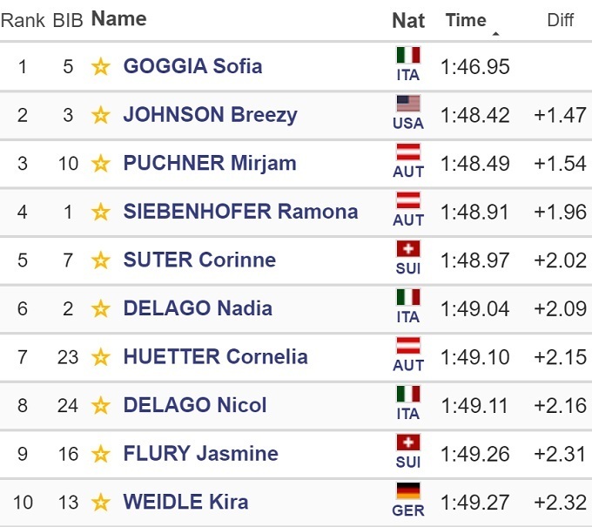The image size is (592, 527).
Task: Click the Swiss flag for FLURY Jasmine
Action: (408, 443)
